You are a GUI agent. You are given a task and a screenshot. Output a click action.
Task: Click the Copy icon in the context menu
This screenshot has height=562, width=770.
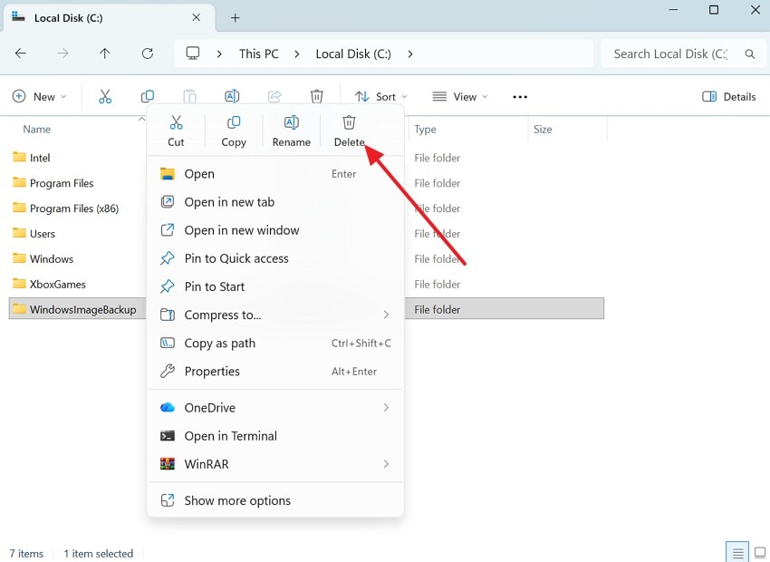(x=234, y=122)
